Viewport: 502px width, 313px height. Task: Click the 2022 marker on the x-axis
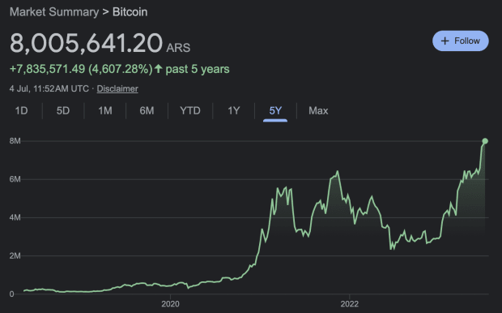pyautogui.click(x=350, y=304)
